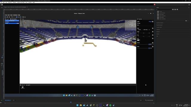191x107 pixels.
Task: Toggle the Color property binding box
Action: [153, 38]
